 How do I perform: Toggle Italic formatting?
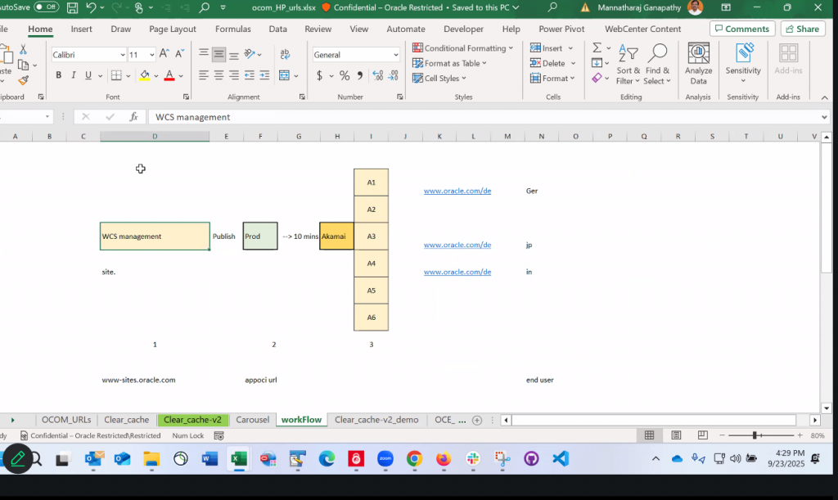pyautogui.click(x=73, y=75)
